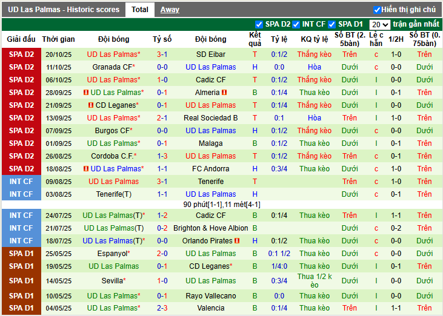Click Thua 1/2 kèo result in Sevilla row
The image size is (443, 316).
tap(315, 281)
